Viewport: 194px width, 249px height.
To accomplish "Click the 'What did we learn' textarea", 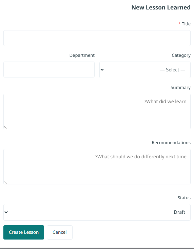I will click(x=97, y=112).
